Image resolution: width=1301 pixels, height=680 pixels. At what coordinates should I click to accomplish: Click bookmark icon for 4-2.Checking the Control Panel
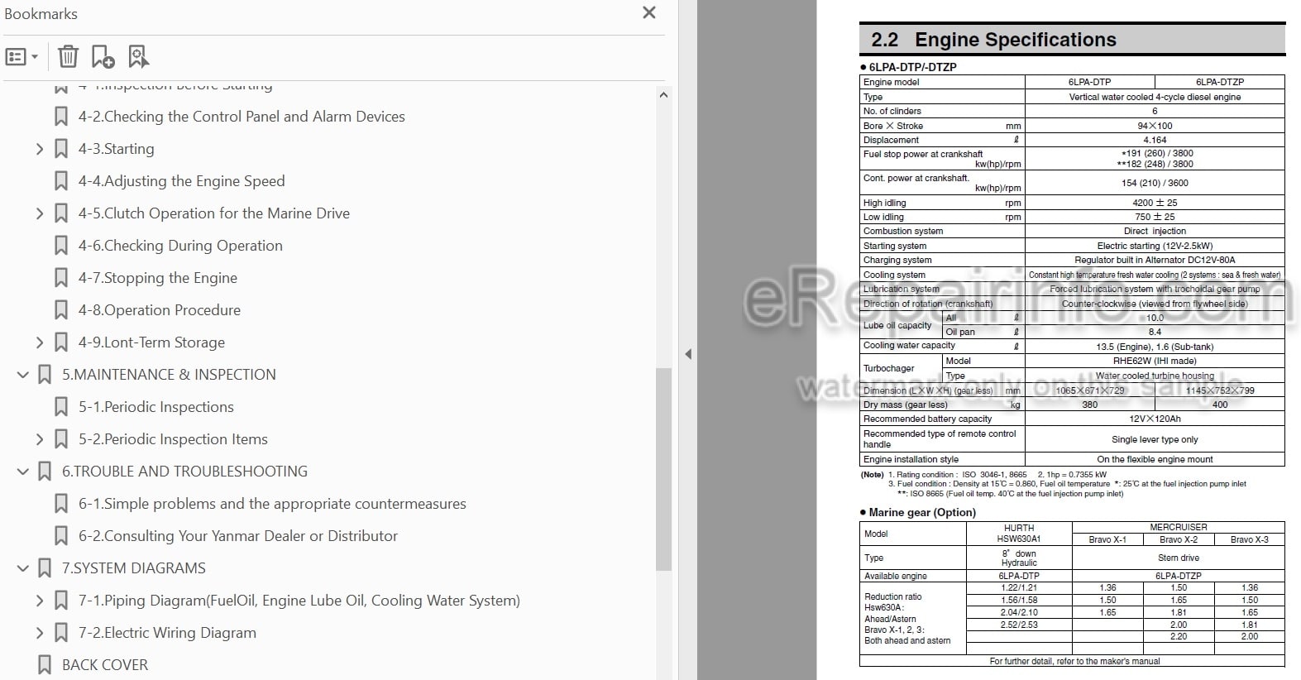coord(61,117)
